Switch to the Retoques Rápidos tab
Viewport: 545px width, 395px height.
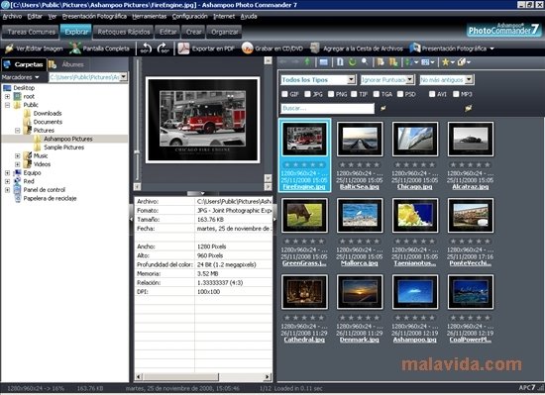point(124,32)
